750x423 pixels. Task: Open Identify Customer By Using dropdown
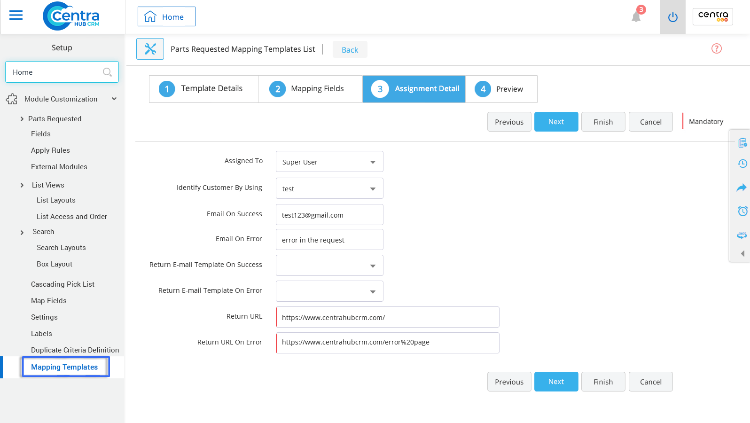pyautogui.click(x=329, y=188)
